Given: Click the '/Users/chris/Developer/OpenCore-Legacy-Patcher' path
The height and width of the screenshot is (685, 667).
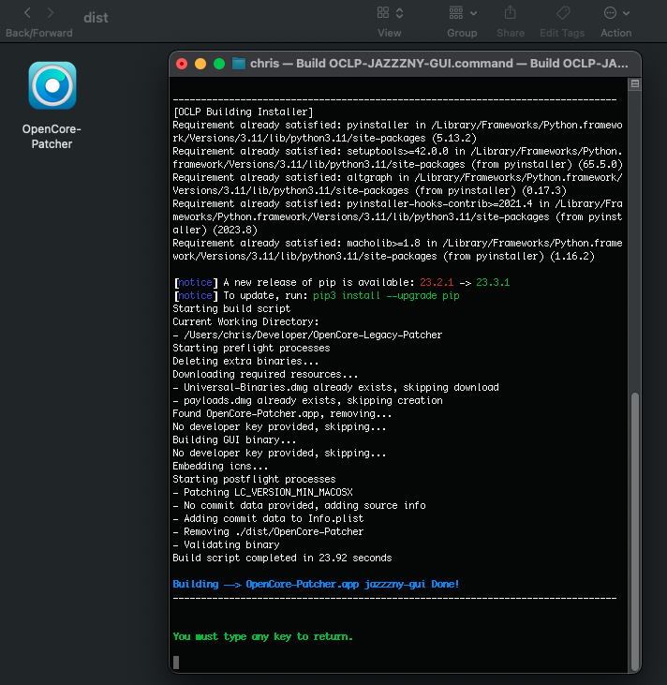Looking at the screenshot, I should click(x=313, y=335).
